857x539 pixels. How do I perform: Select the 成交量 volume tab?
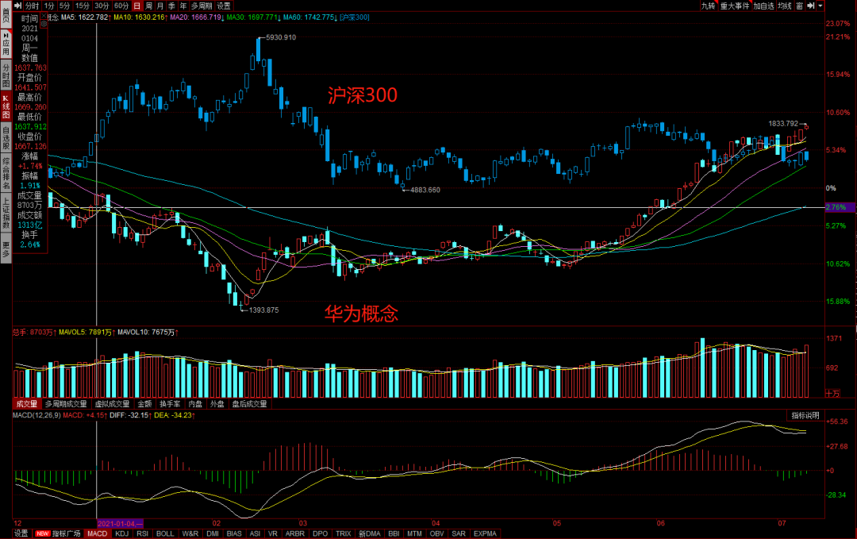click(x=26, y=403)
